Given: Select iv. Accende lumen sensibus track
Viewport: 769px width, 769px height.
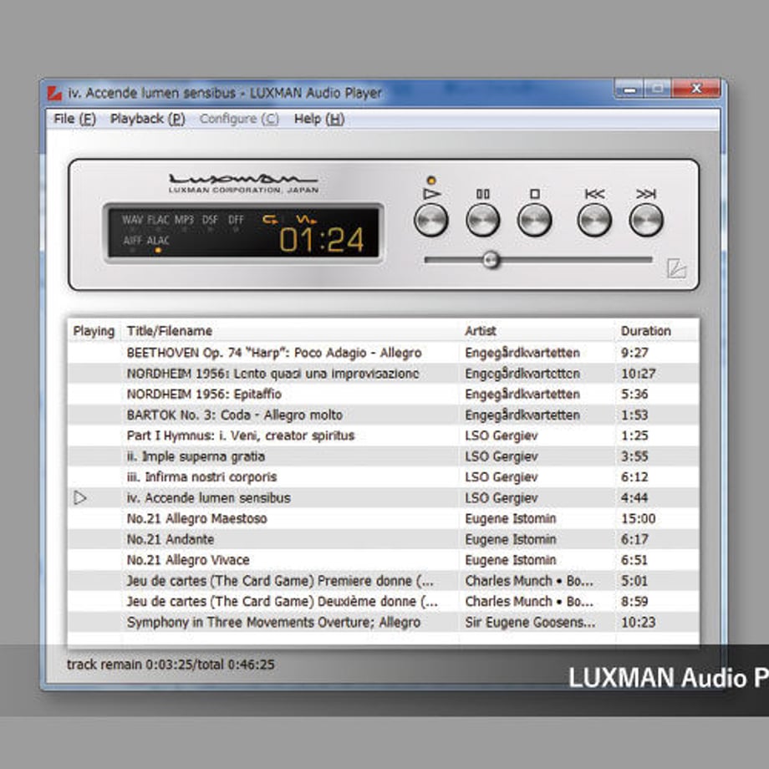Looking at the screenshot, I should coord(383,498).
